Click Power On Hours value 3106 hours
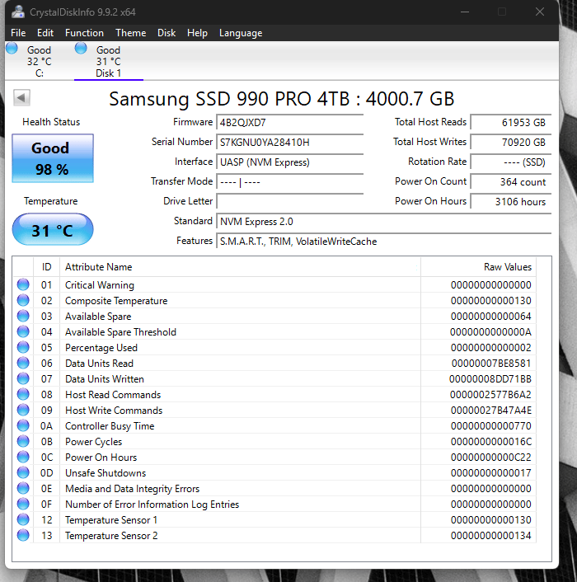 pyautogui.click(x=511, y=201)
